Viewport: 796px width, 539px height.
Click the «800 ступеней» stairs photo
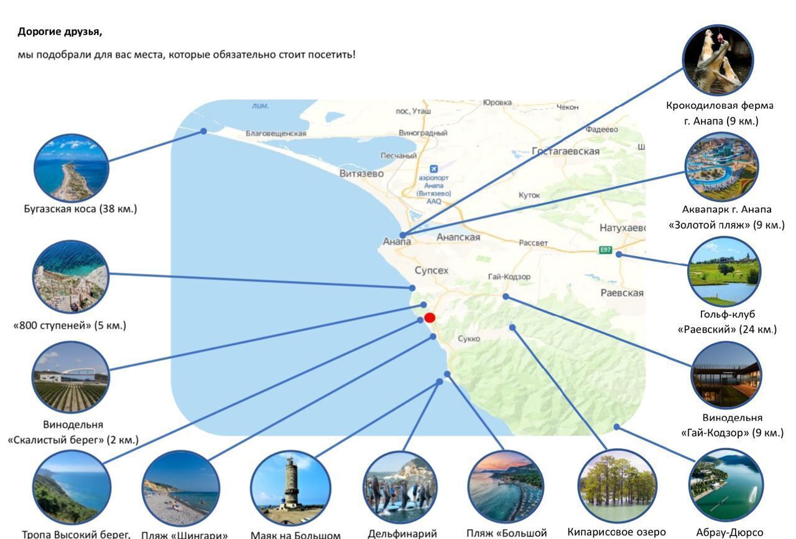pyautogui.click(x=70, y=277)
